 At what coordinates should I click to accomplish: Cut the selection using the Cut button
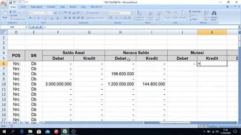pyautogui.click(x=13, y=12)
